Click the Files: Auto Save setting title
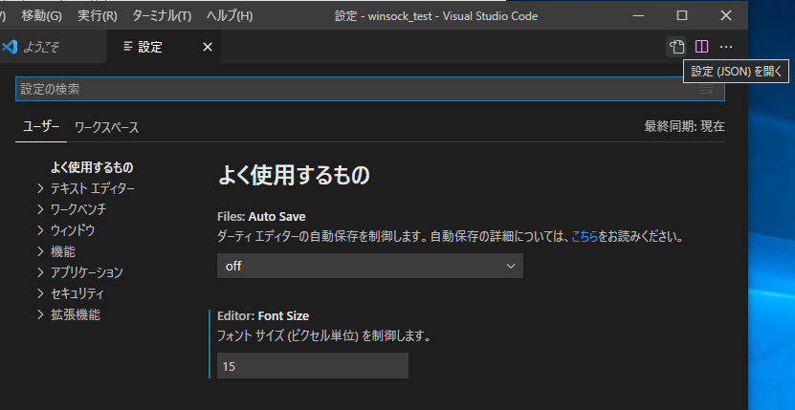Image resolution: width=795 pixels, height=410 pixels. 261,217
